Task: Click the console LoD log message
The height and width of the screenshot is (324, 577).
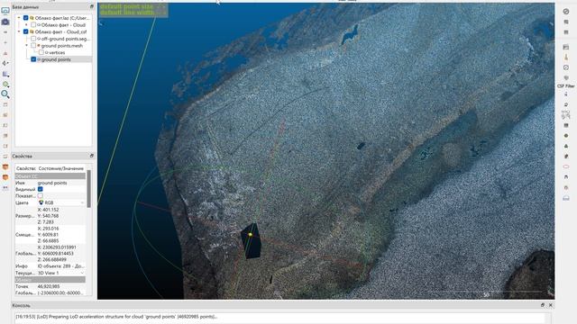Action: point(116,316)
